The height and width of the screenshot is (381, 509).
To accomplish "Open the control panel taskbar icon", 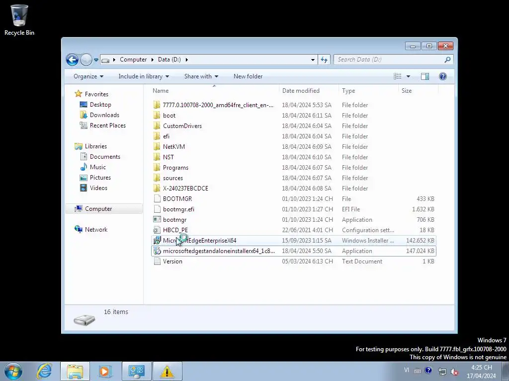I will [x=136, y=371].
